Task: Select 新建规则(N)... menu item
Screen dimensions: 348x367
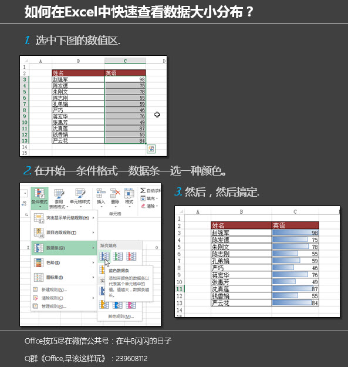Action: (64, 289)
